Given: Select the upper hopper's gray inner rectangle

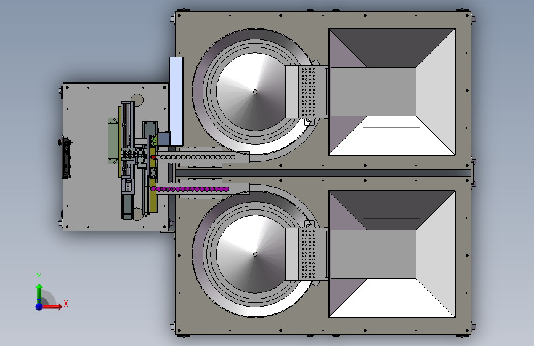Looking at the screenshot, I should pos(373,91).
